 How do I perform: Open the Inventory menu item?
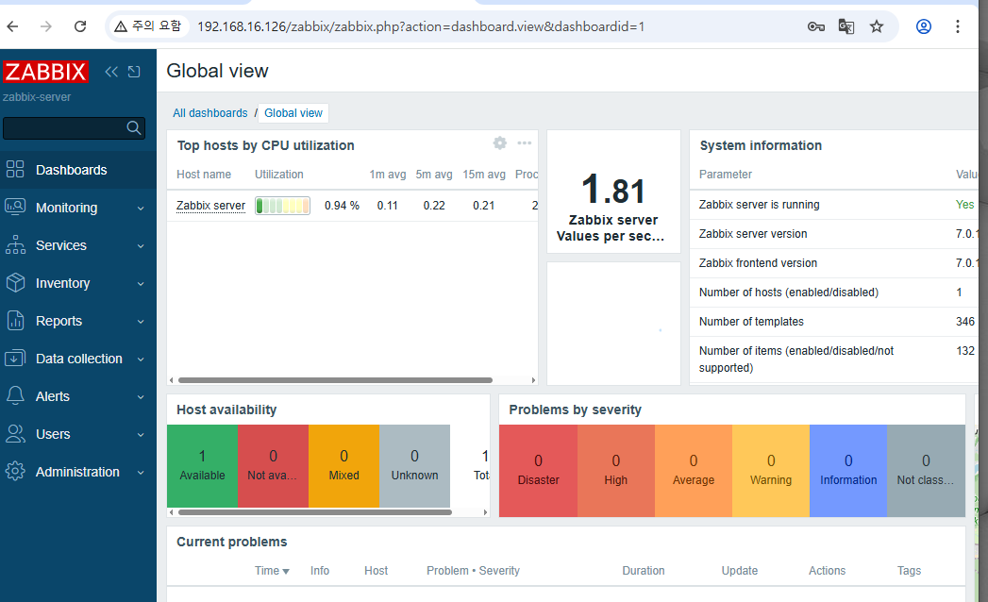[78, 283]
